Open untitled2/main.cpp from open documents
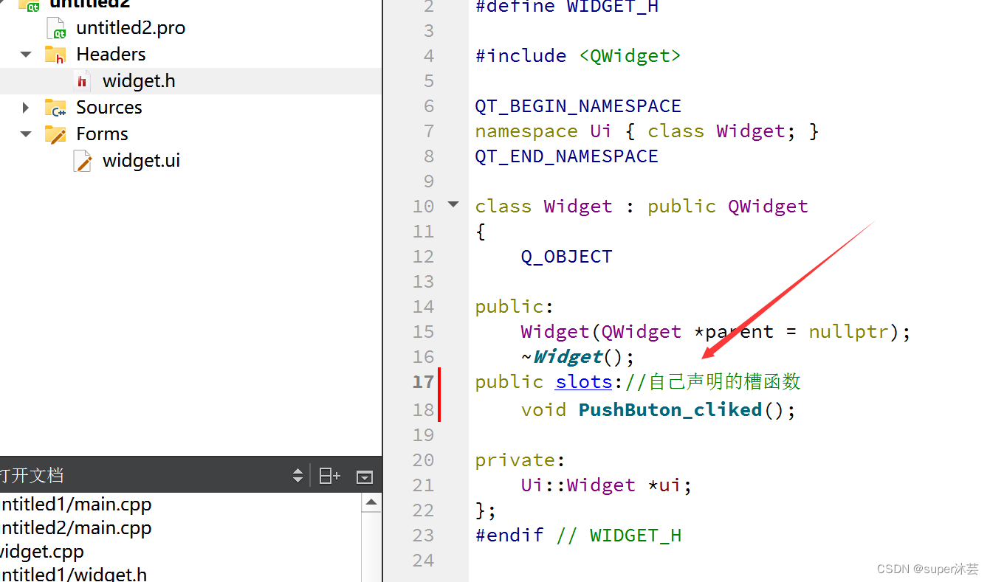The image size is (990, 582). click(x=75, y=528)
